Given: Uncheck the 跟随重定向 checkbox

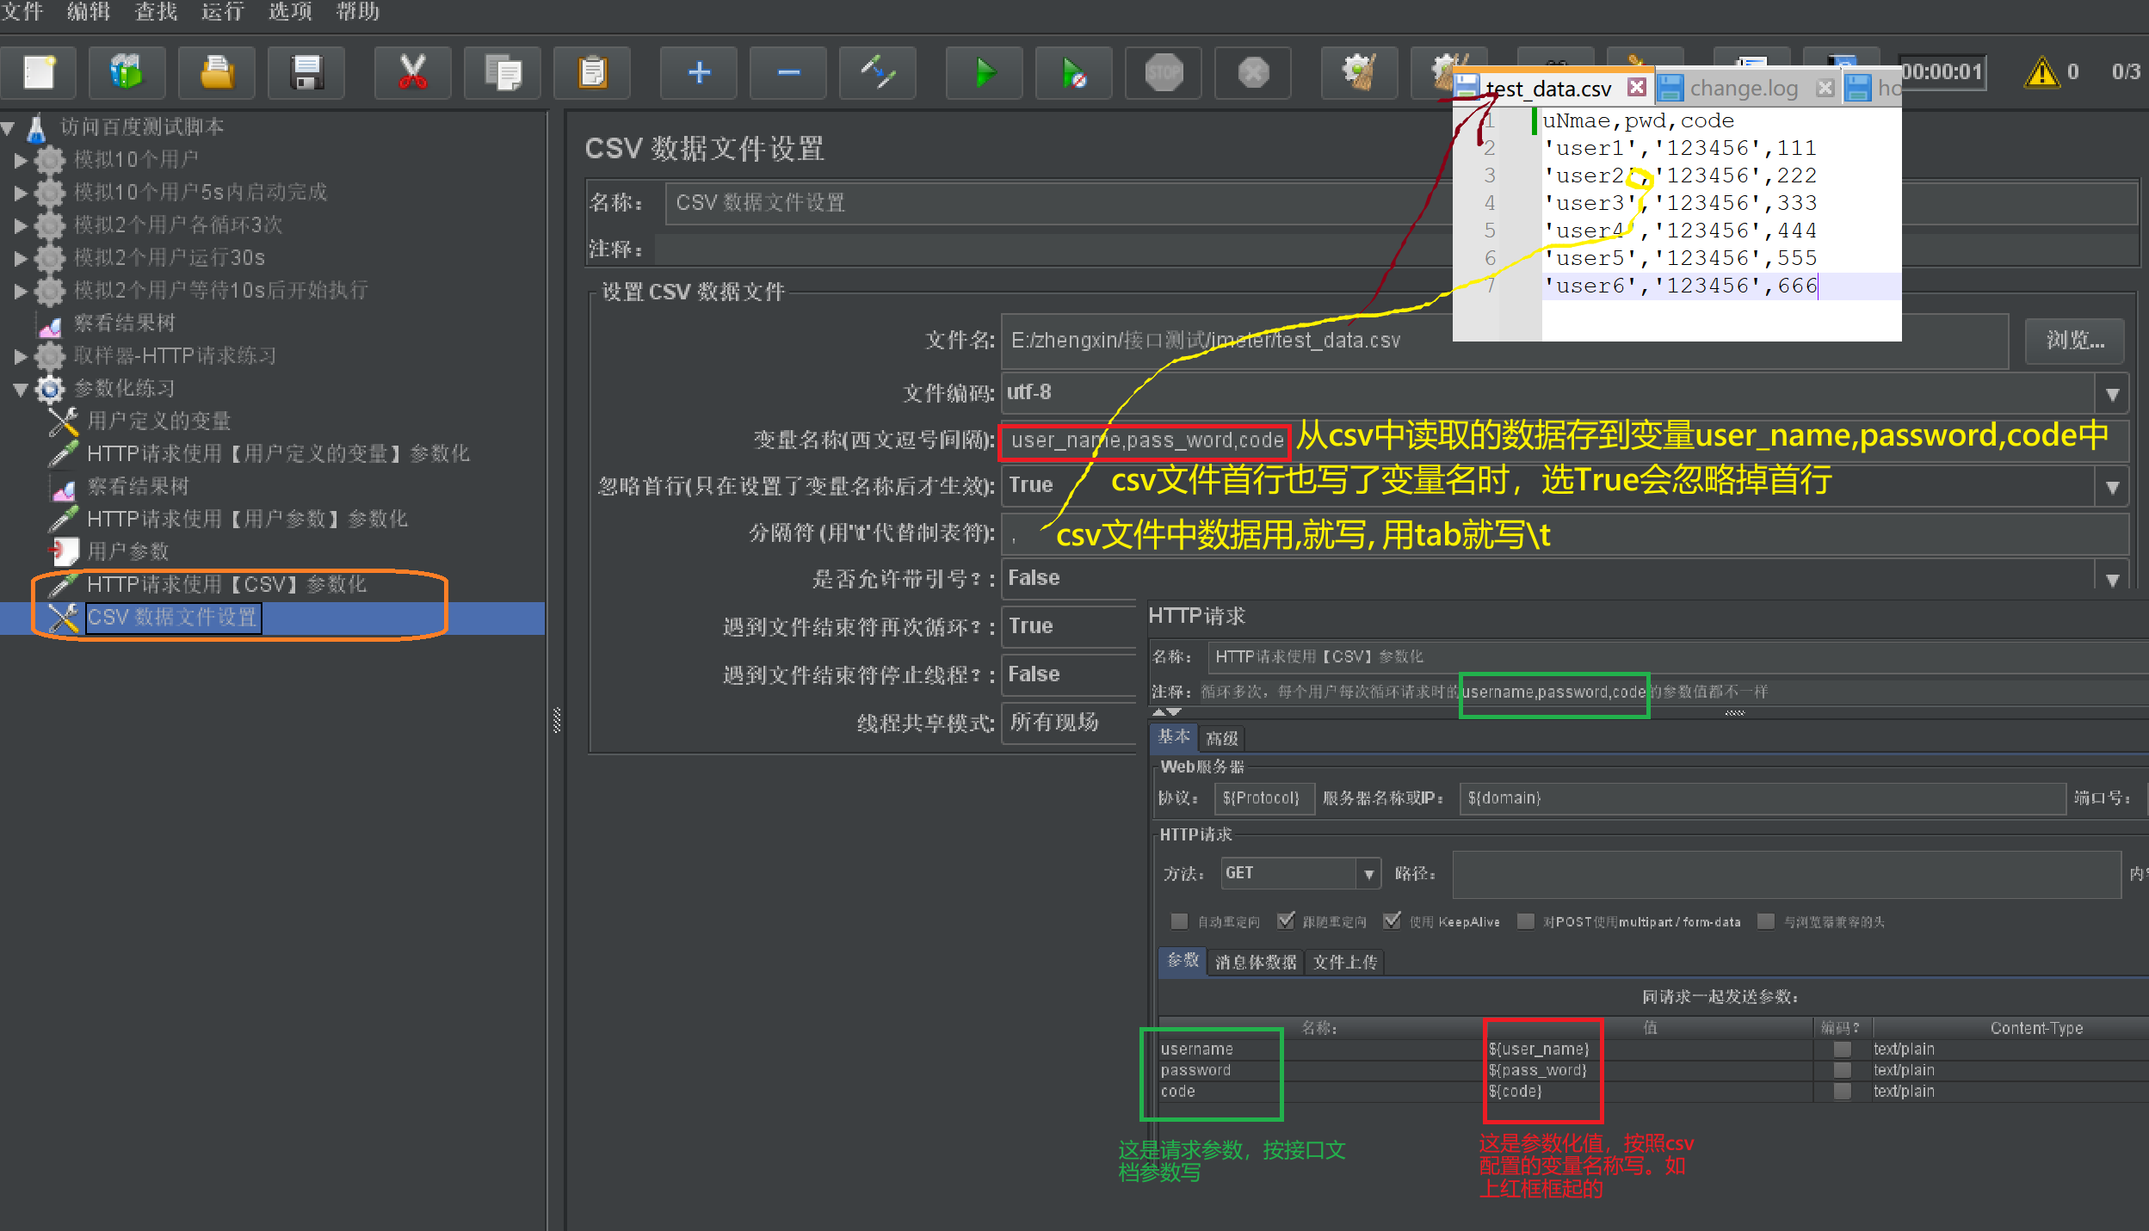Looking at the screenshot, I should pos(1286,921).
